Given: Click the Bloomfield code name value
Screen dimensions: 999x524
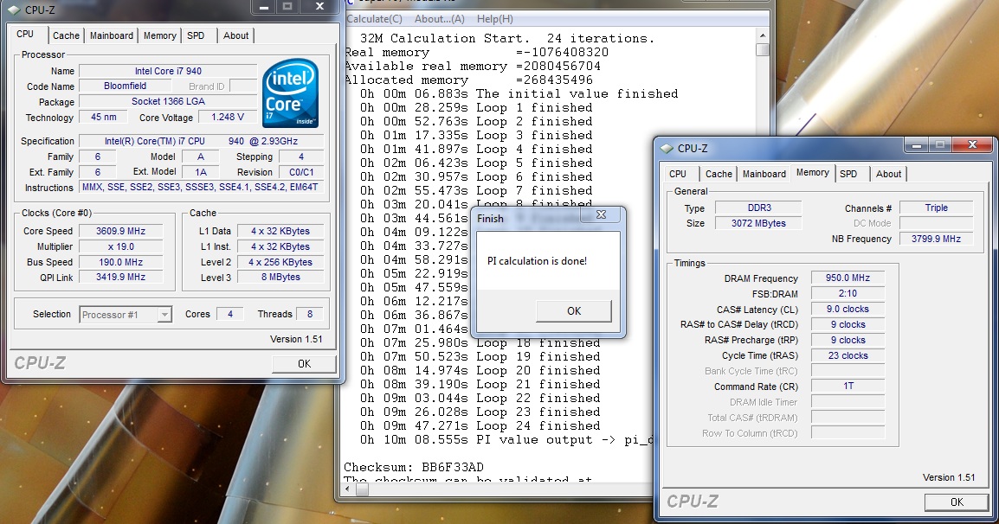Looking at the screenshot, I should [x=126, y=86].
